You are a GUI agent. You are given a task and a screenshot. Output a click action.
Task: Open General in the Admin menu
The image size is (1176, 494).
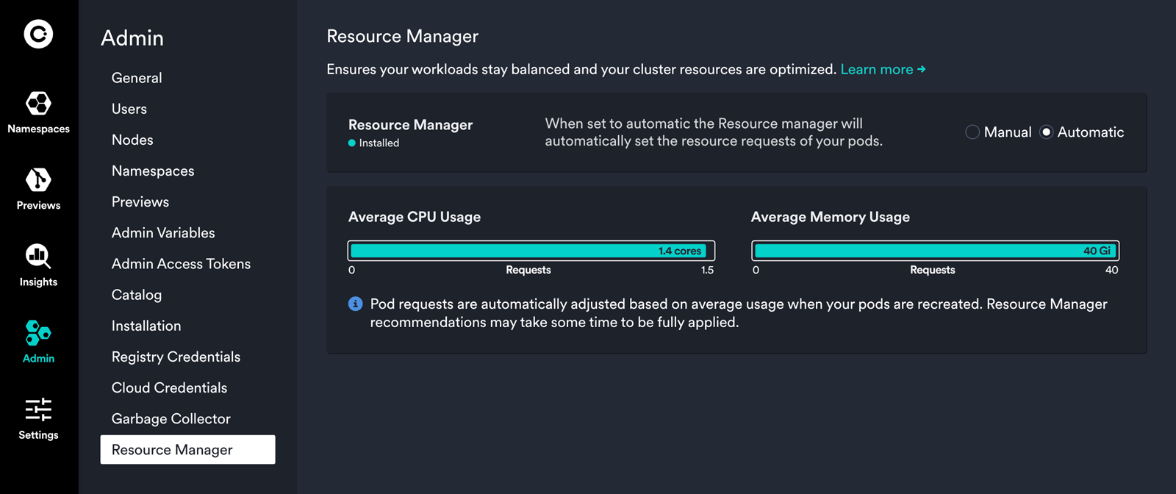(137, 78)
